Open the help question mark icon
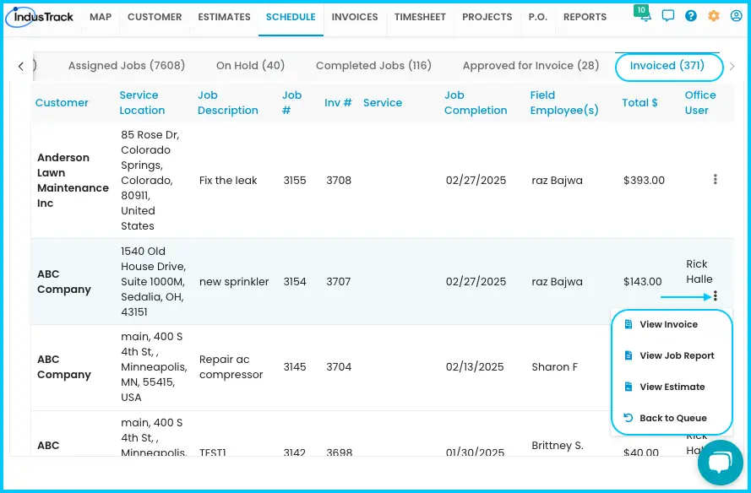 pyautogui.click(x=691, y=16)
